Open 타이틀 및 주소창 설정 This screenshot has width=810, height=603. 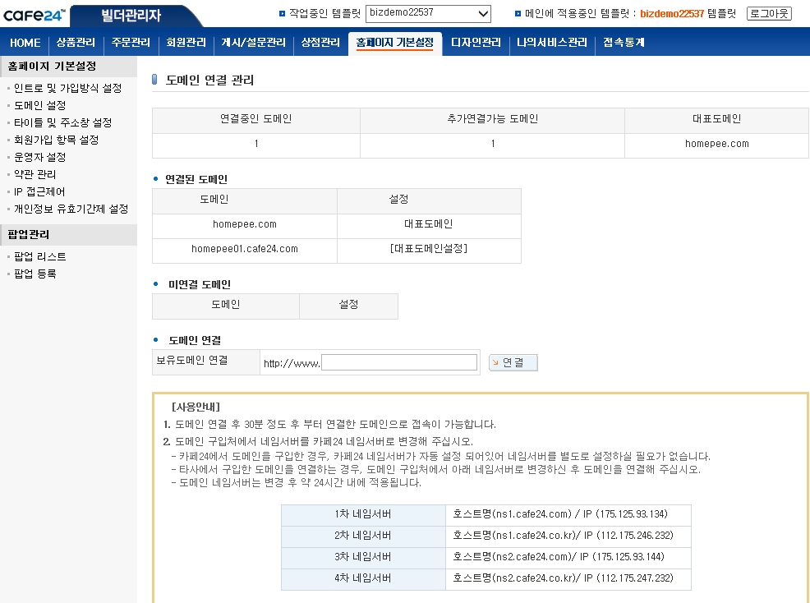(x=62, y=122)
